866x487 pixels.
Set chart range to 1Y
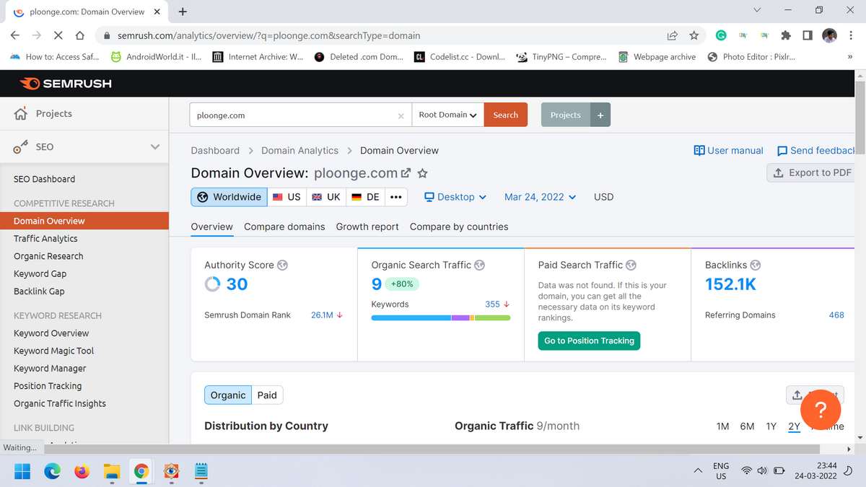coord(771,426)
